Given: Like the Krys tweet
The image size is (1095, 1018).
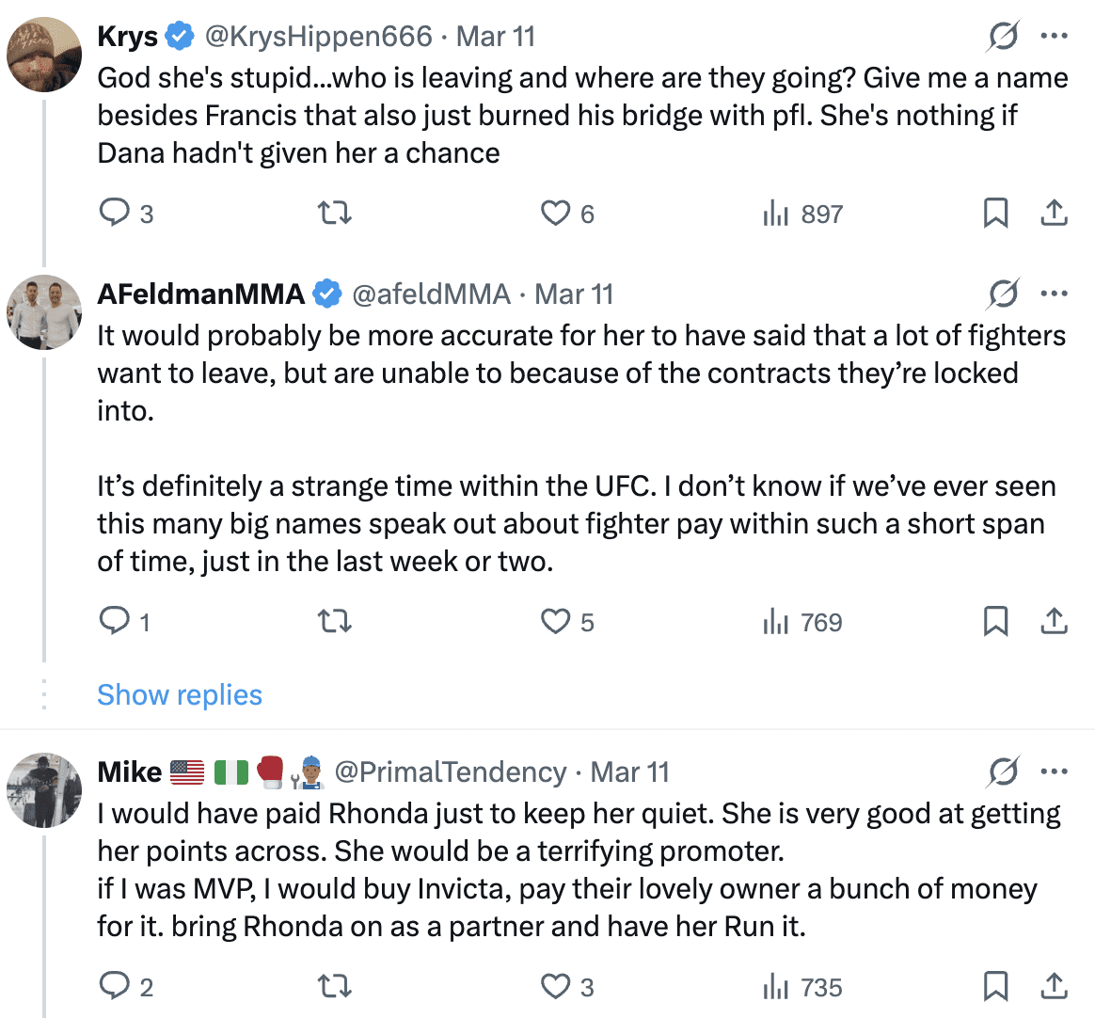Looking at the screenshot, I should pyautogui.click(x=556, y=214).
